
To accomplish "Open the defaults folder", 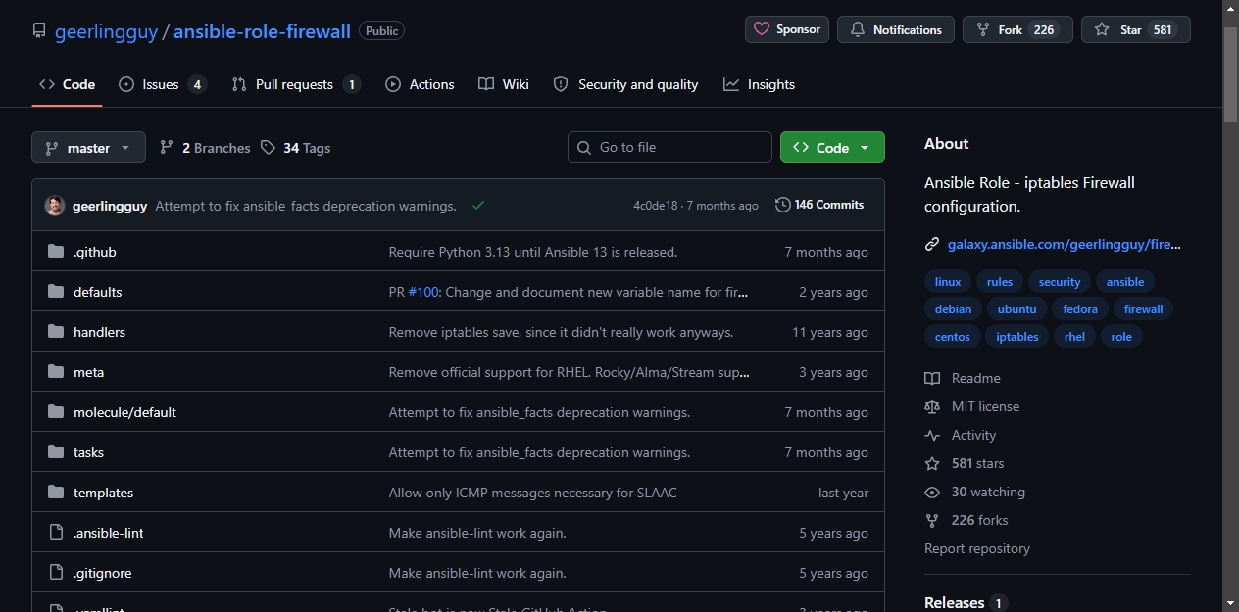I will click(x=97, y=292).
